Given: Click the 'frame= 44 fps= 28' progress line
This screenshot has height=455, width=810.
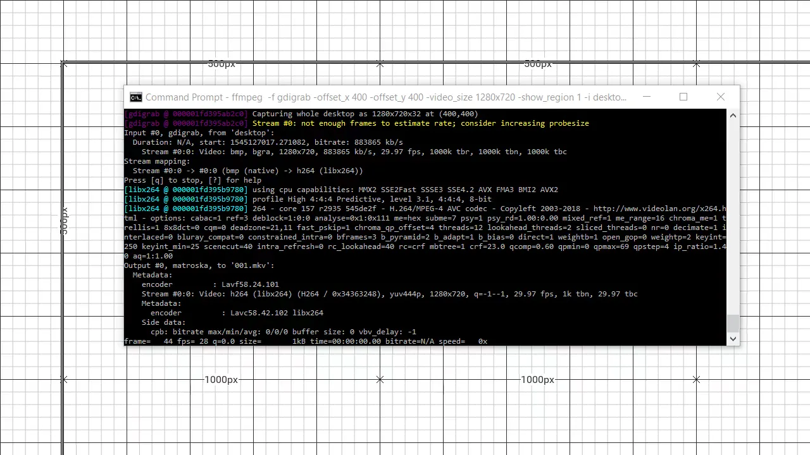Looking at the screenshot, I should pyautogui.click(x=306, y=341).
